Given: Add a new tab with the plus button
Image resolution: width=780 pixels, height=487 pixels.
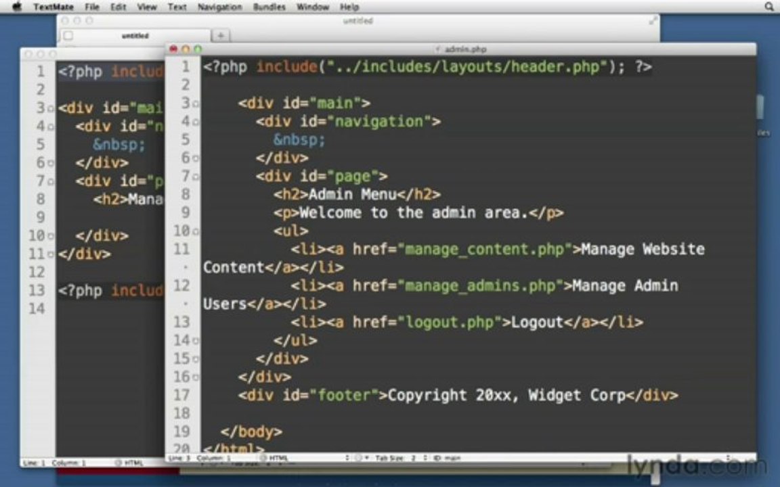Looking at the screenshot, I should click(220, 36).
